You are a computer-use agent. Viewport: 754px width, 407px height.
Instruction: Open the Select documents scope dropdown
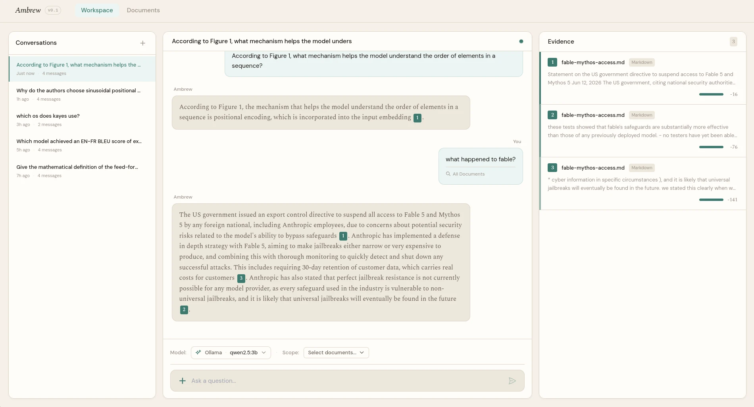coord(336,353)
